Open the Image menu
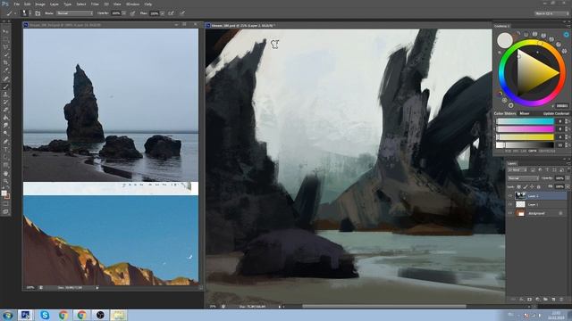The height and width of the screenshot is (321, 572). point(40,4)
